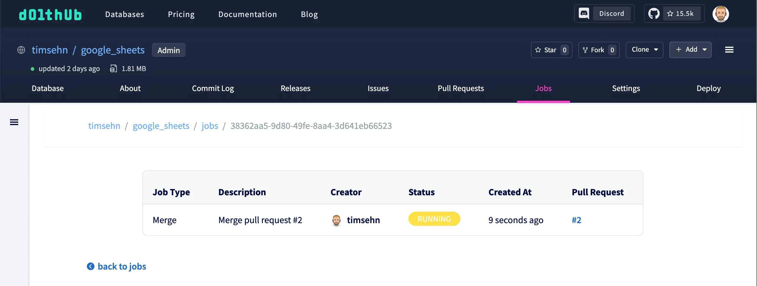The width and height of the screenshot is (757, 286).
Task: Toggle the left sidebar hamburger menu
Action: click(x=14, y=122)
